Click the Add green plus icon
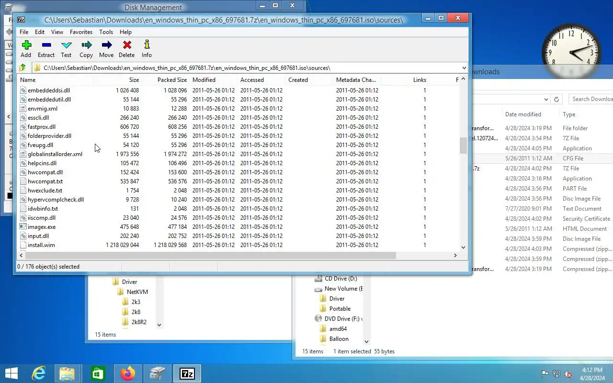The height and width of the screenshot is (383, 613). pyautogui.click(x=26, y=45)
